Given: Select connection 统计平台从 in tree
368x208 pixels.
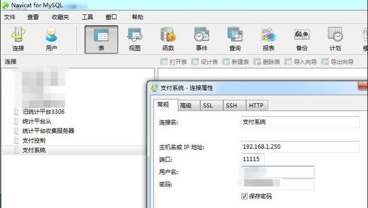Looking at the screenshot, I should [37, 121].
